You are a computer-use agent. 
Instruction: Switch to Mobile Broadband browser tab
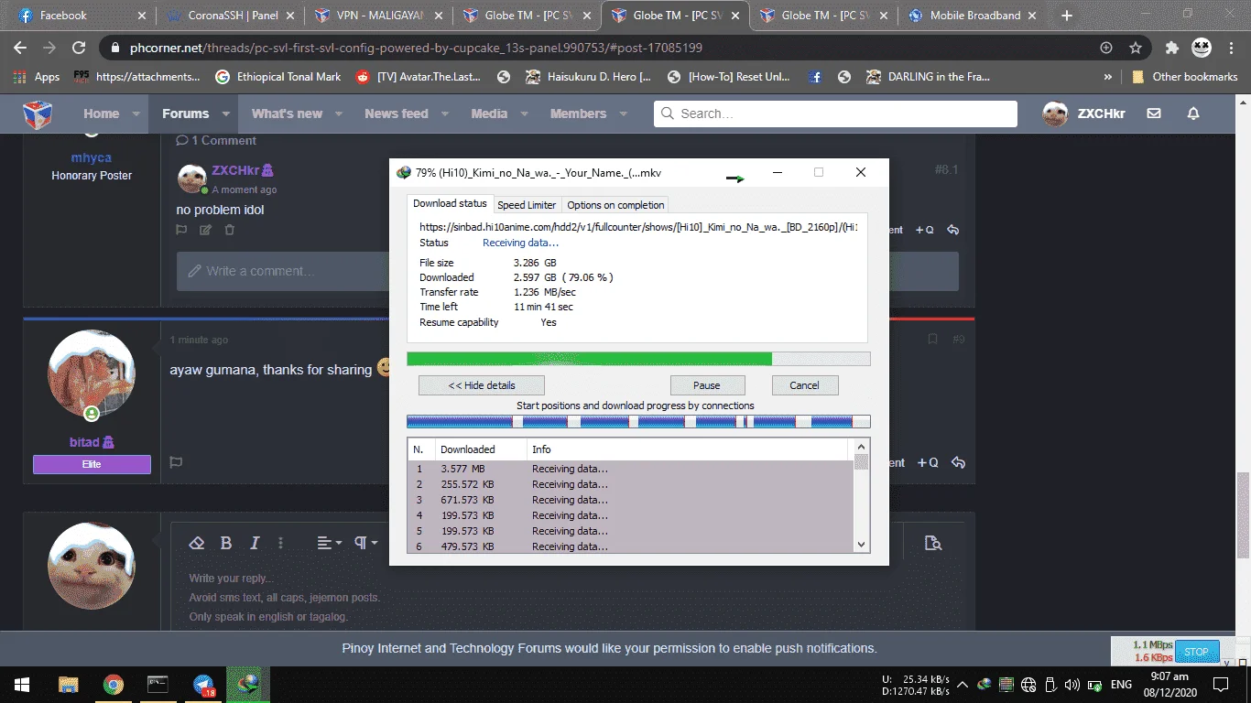[971, 16]
